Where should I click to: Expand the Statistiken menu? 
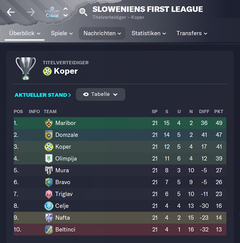tap(149, 33)
